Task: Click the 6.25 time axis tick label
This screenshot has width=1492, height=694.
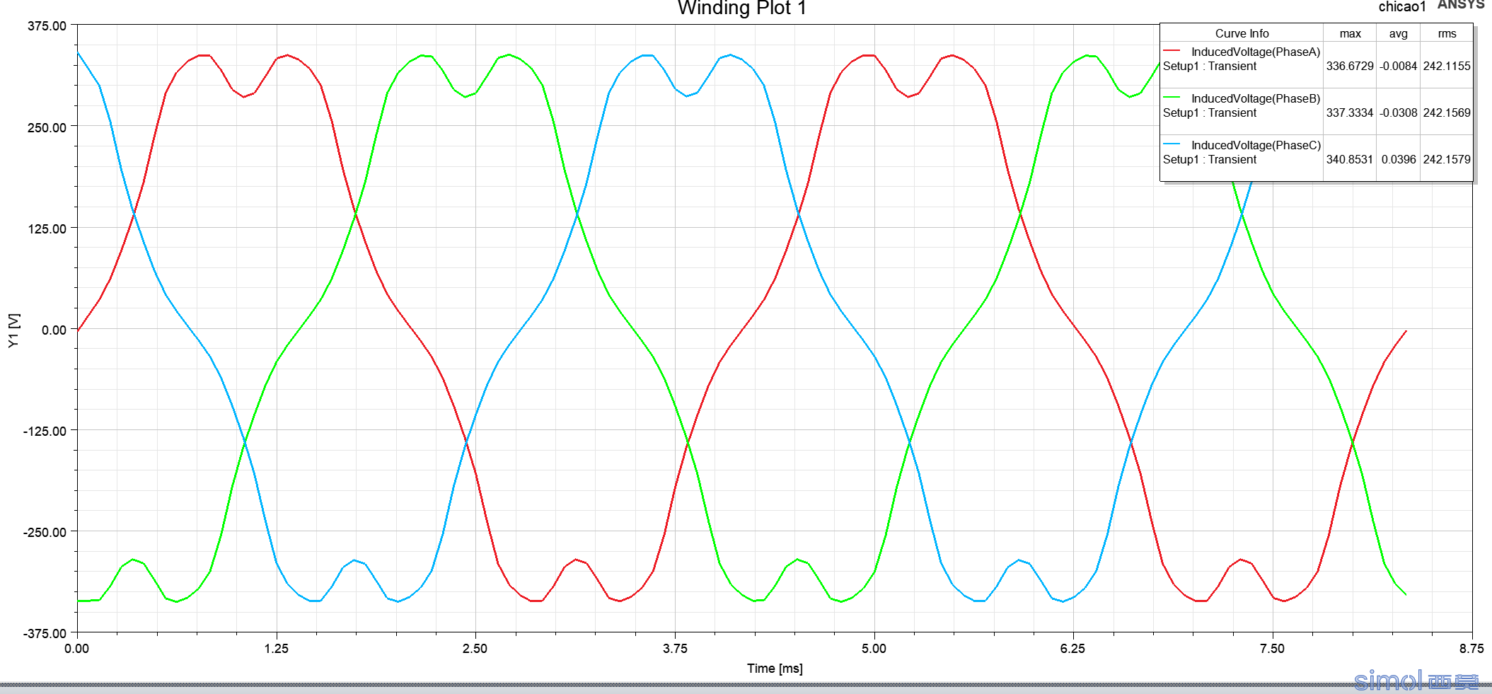Action: tap(1072, 649)
